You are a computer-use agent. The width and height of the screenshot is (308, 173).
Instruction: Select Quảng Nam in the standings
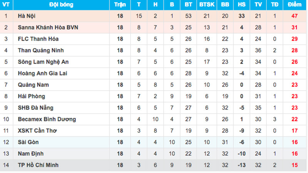point(33,85)
